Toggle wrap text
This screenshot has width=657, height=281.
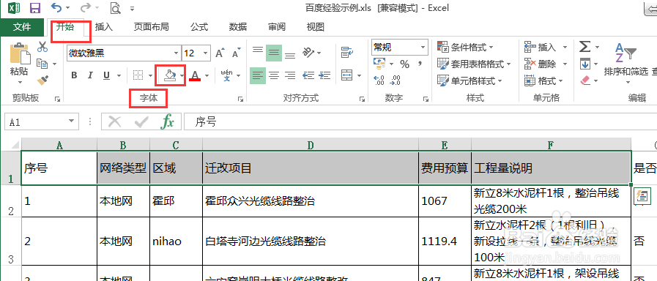[x=347, y=53]
